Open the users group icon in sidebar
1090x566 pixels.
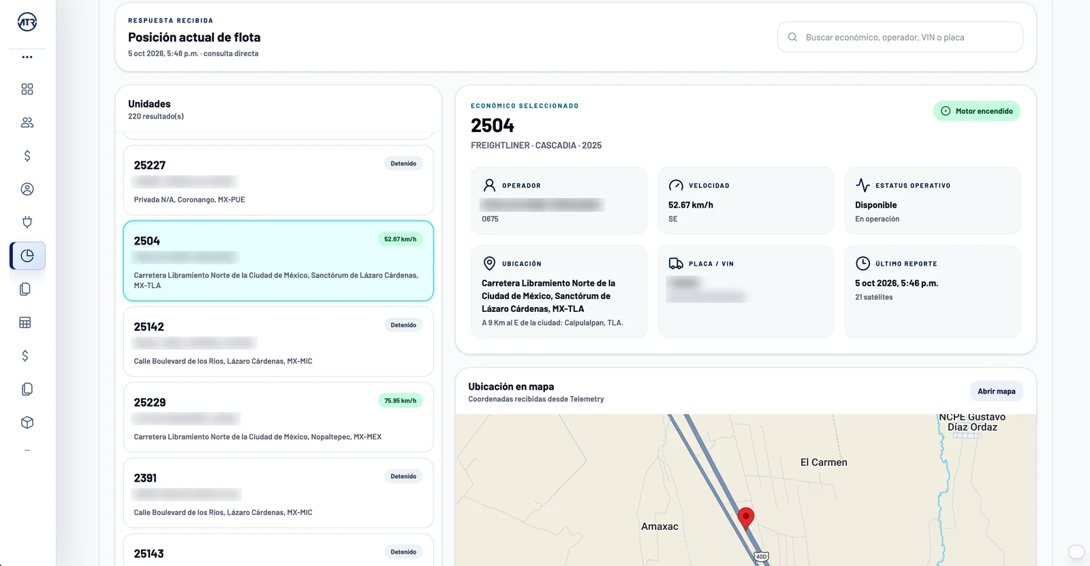pyautogui.click(x=27, y=123)
